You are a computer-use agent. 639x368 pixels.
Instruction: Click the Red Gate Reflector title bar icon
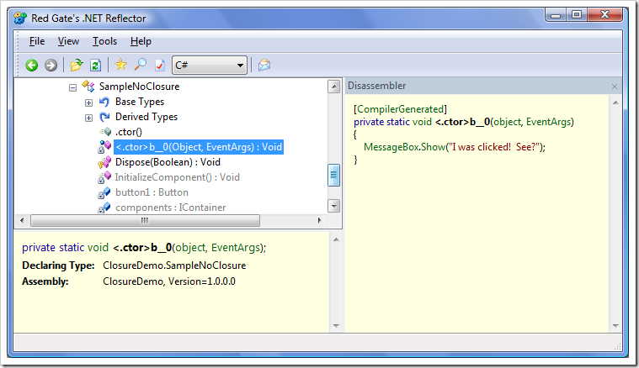click(x=20, y=18)
